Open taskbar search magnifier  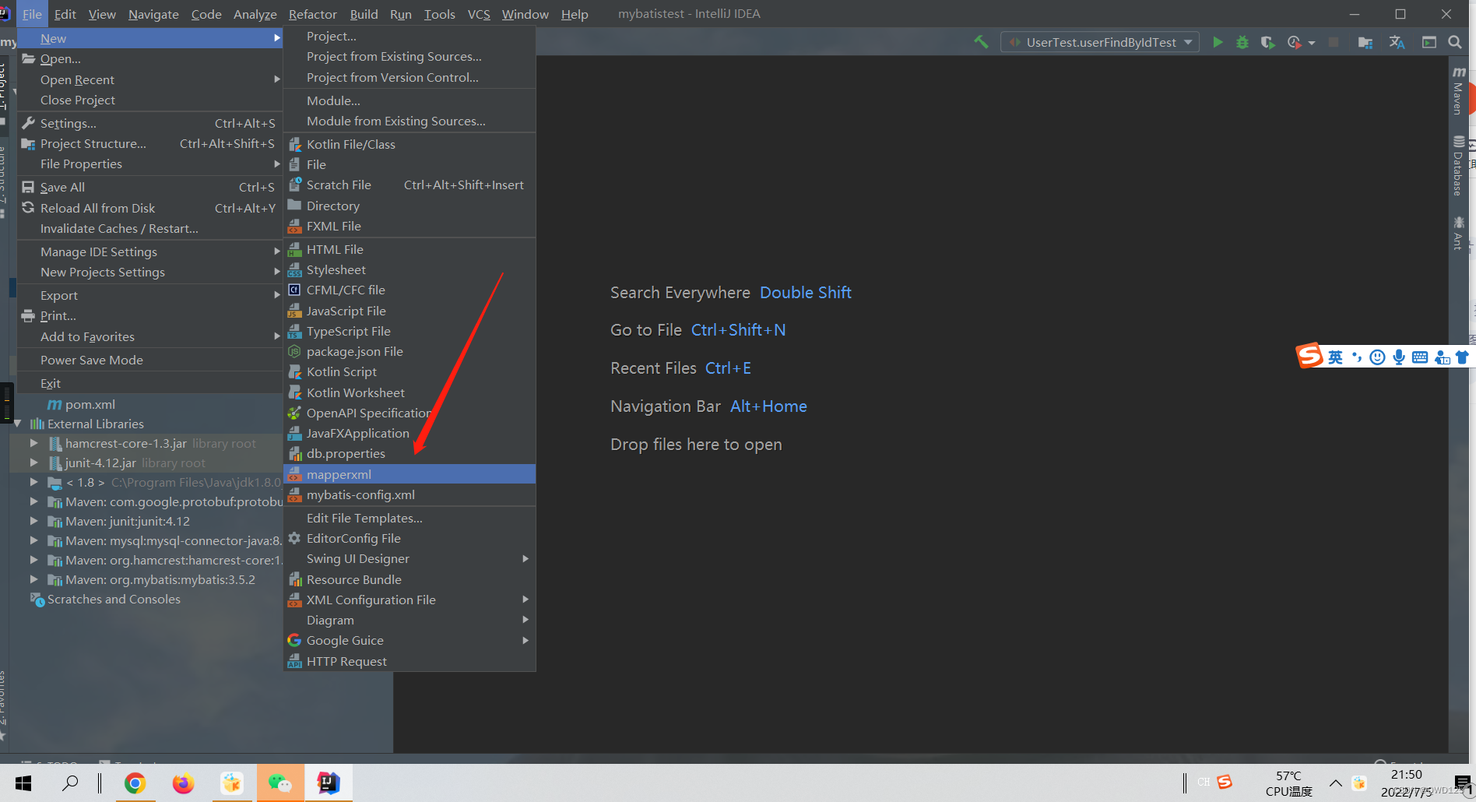coord(70,783)
